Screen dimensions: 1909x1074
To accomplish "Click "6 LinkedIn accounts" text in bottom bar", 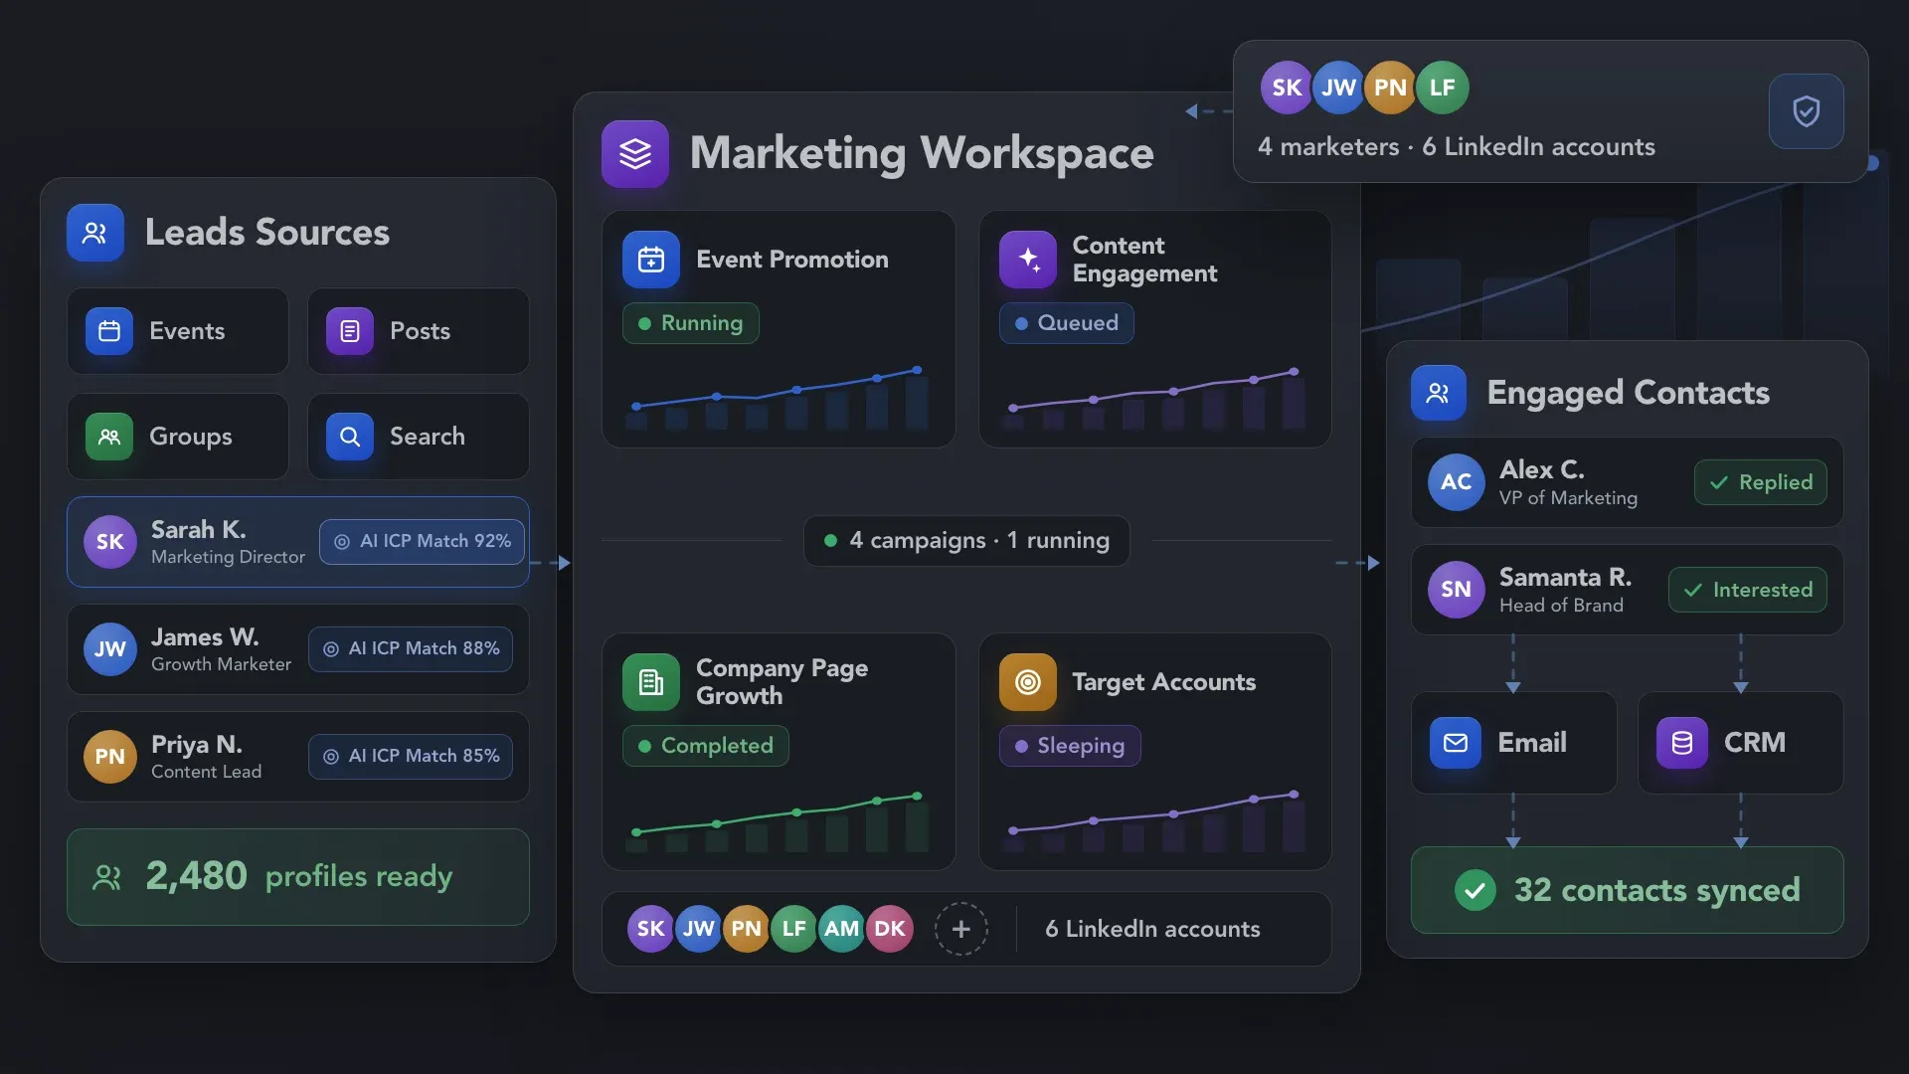I will click(x=1152, y=929).
